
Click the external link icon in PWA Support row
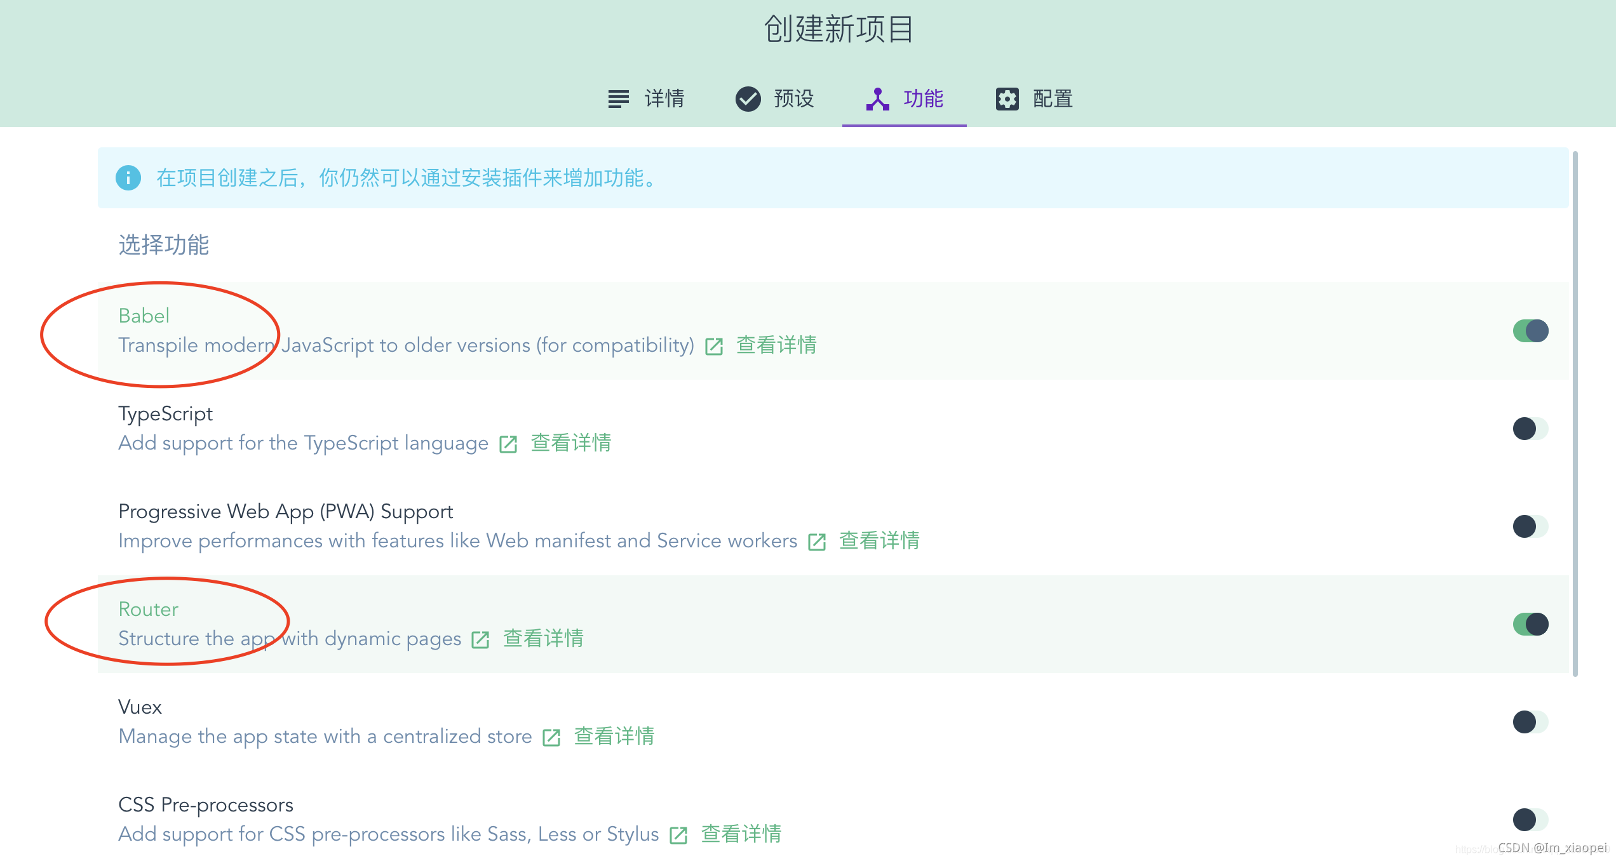[817, 542]
